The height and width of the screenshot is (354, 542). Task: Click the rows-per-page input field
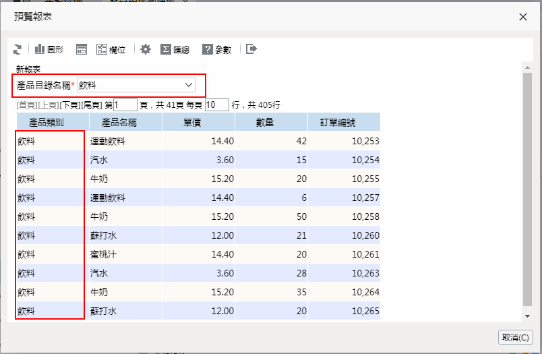[217, 105]
